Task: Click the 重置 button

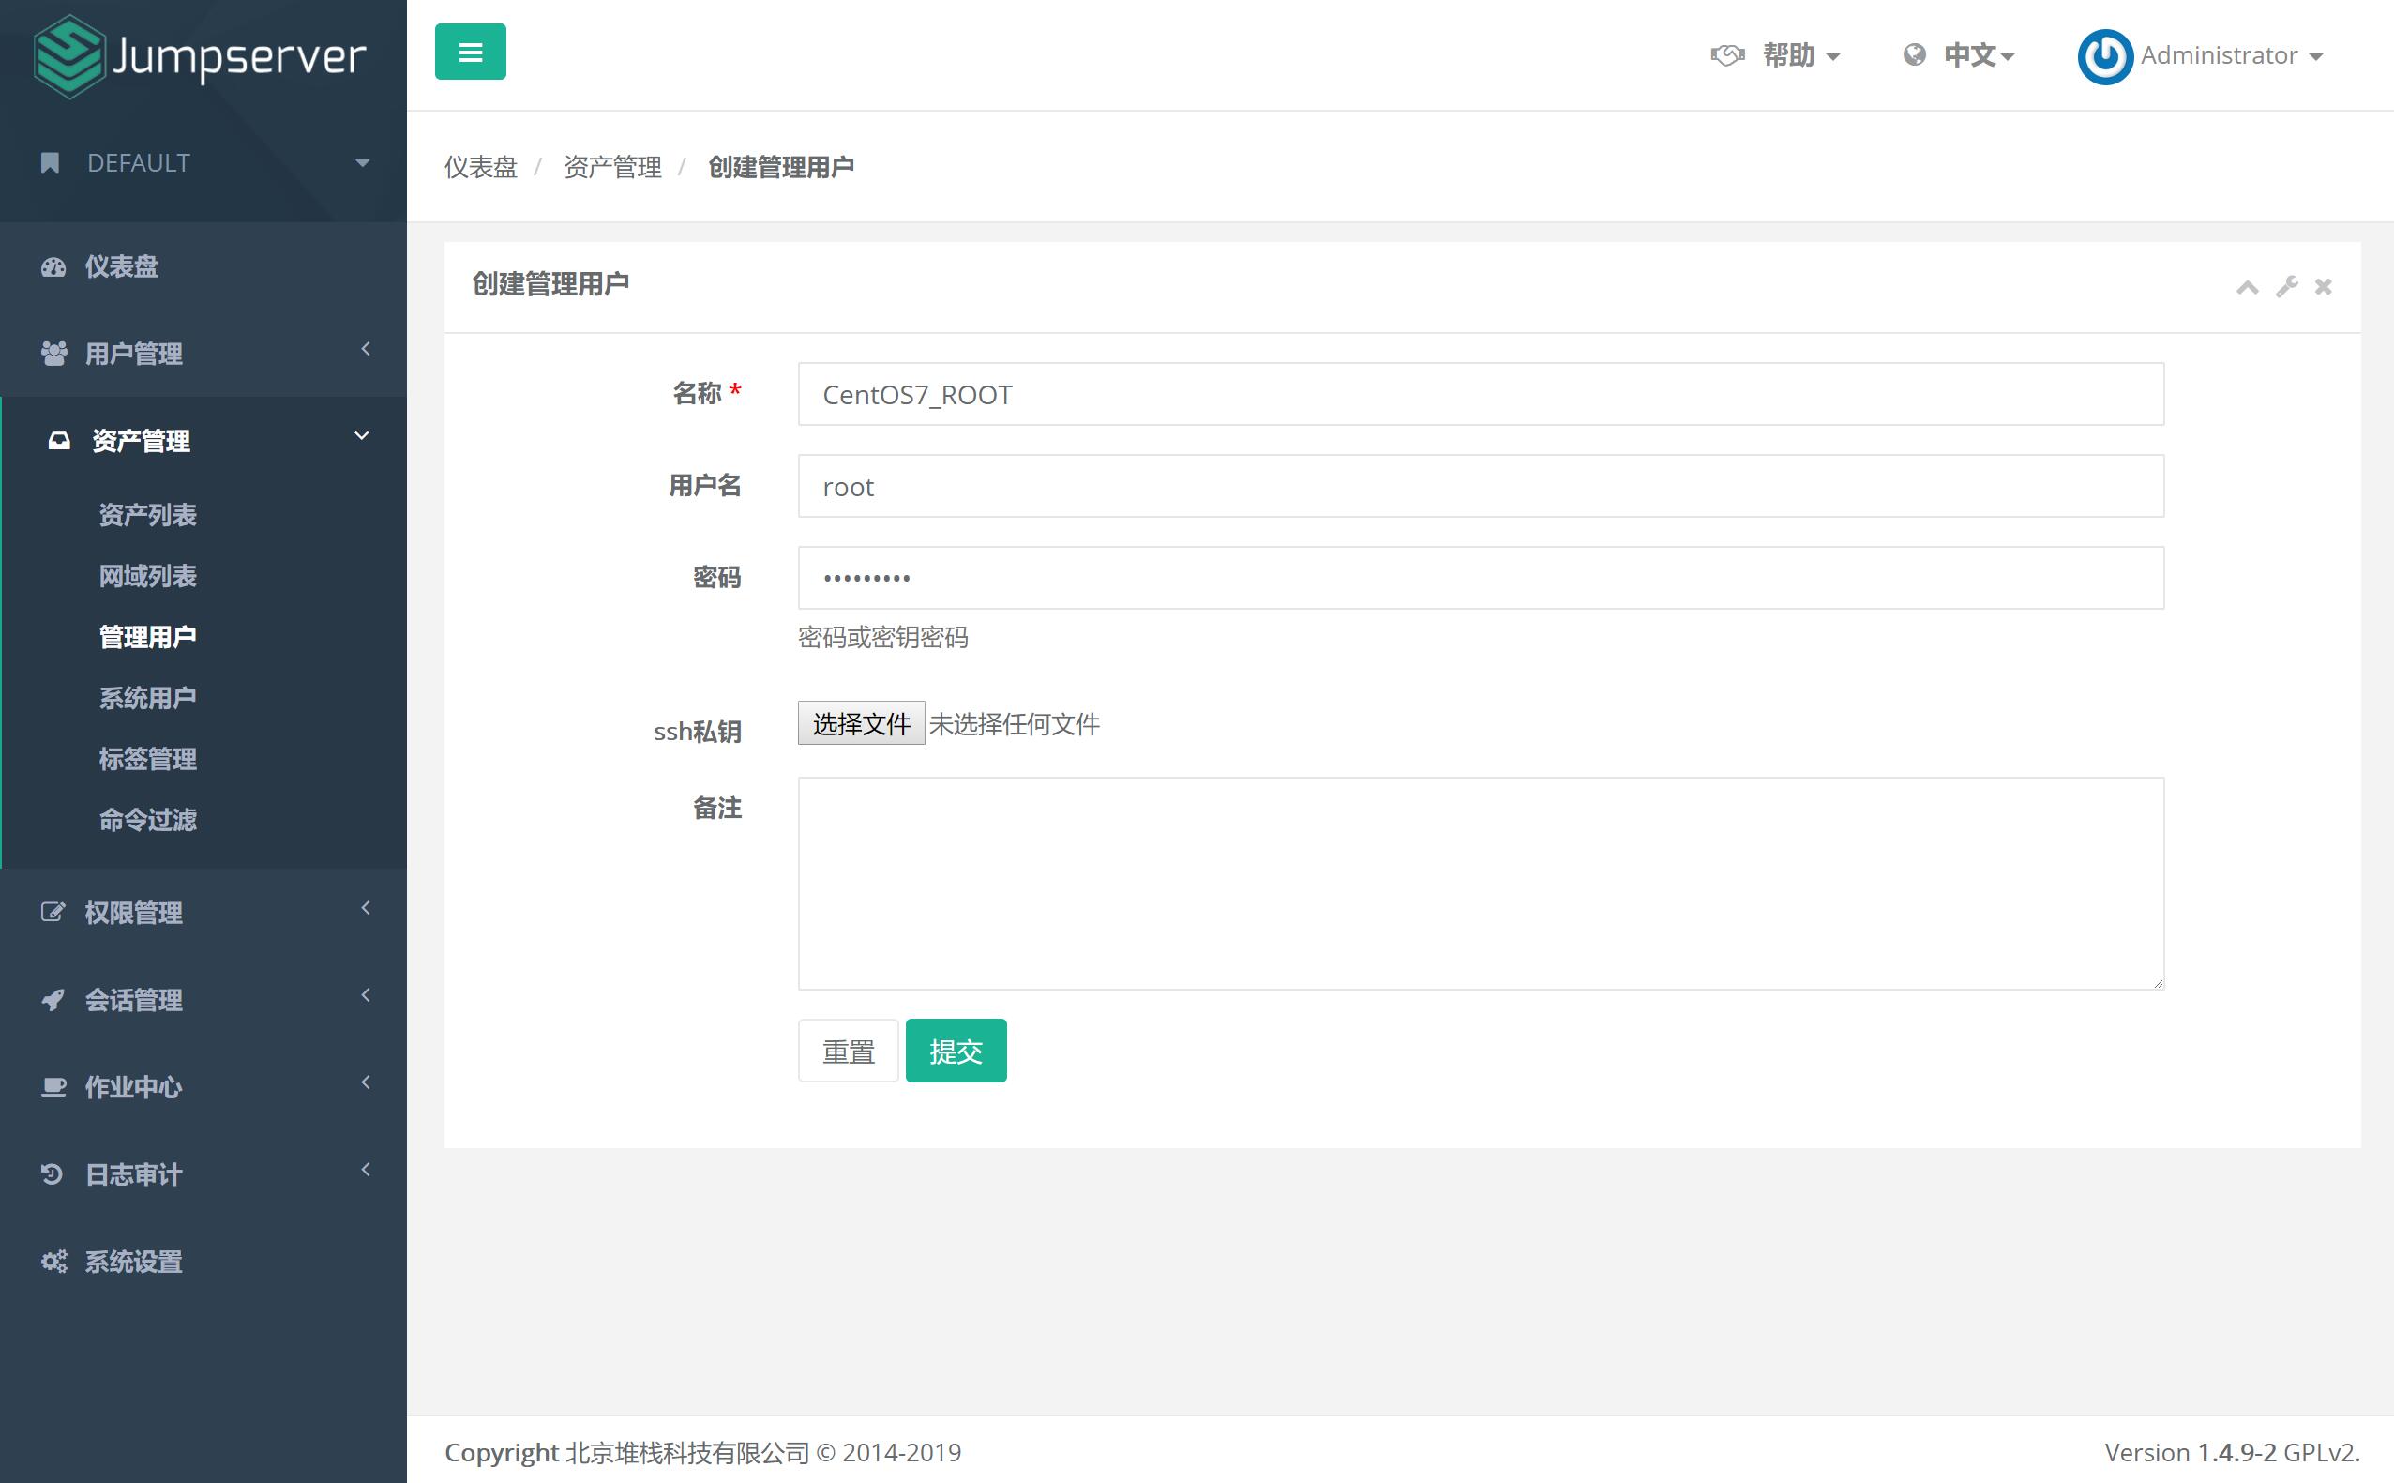Action: tap(848, 1052)
